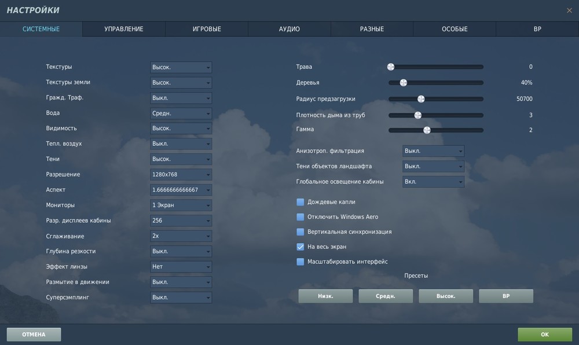Open the Разрешение 1280x768 dropdown

(181, 175)
